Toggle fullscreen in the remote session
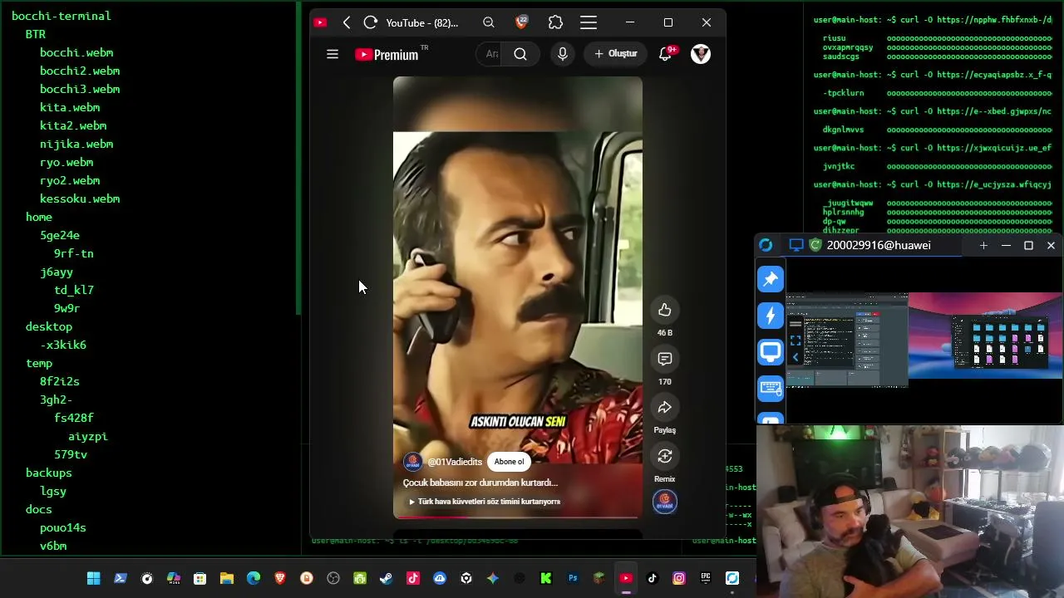The height and width of the screenshot is (598, 1064). tap(796, 341)
